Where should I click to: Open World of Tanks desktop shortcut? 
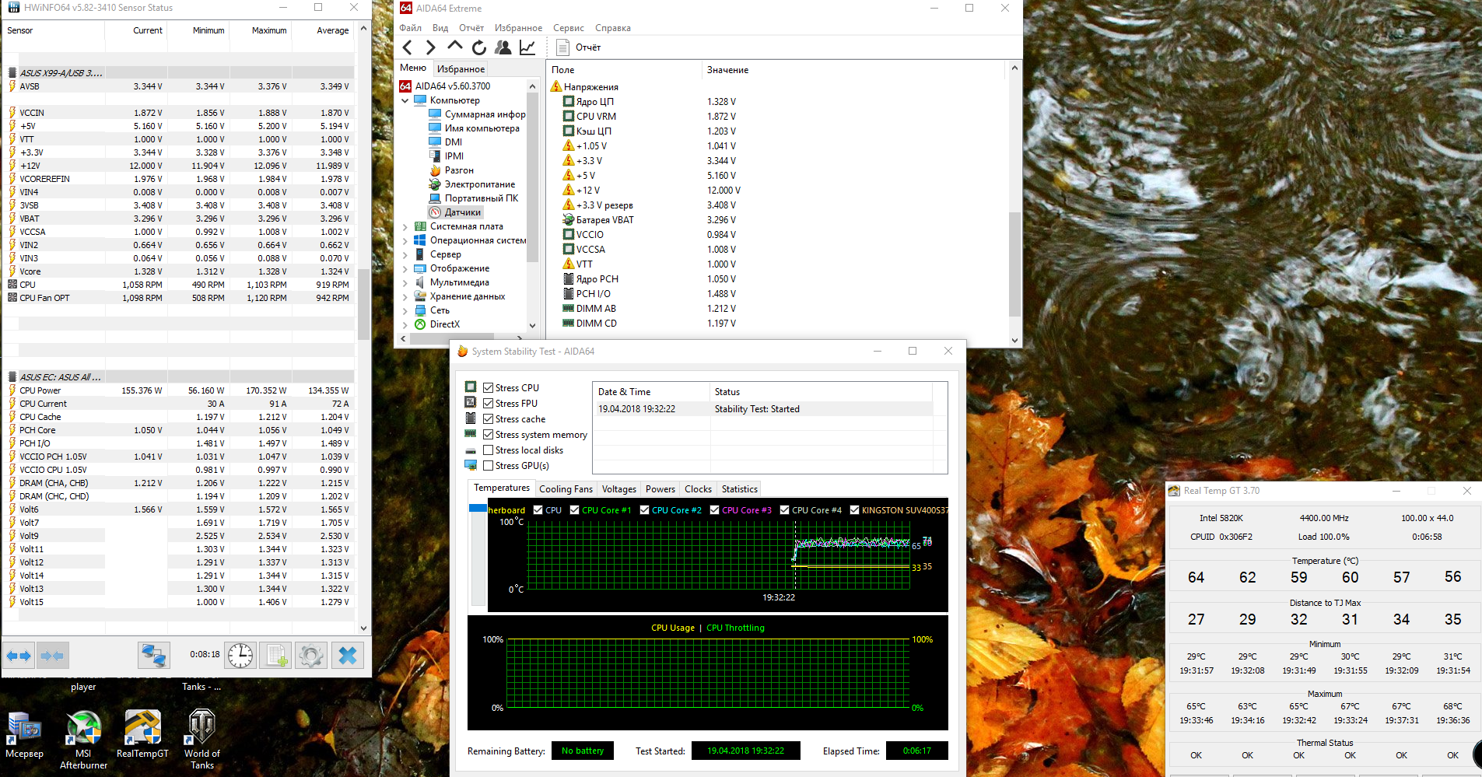(x=201, y=739)
